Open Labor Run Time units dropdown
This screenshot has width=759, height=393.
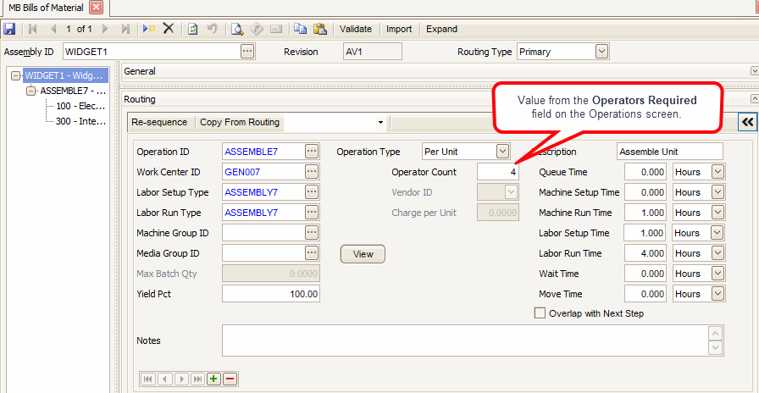point(717,253)
